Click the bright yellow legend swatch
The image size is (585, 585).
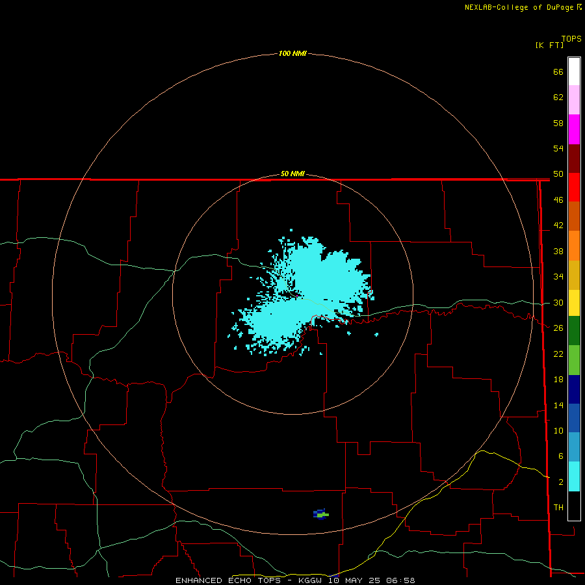(574, 303)
